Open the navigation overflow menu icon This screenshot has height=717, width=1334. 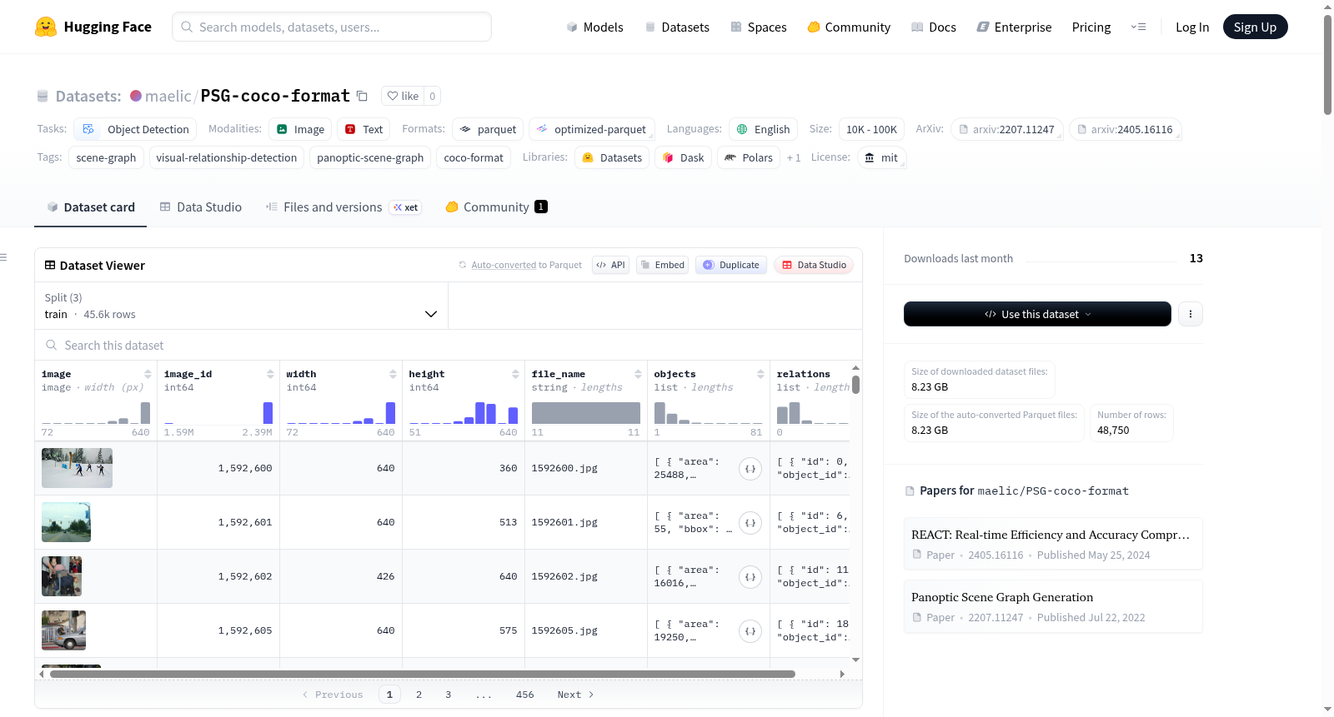(1138, 27)
